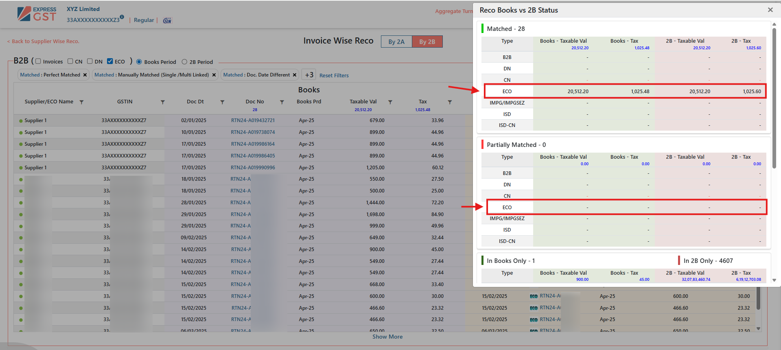Remove the Perfect Matched filter chip
The height and width of the screenshot is (350, 781).
pos(85,75)
